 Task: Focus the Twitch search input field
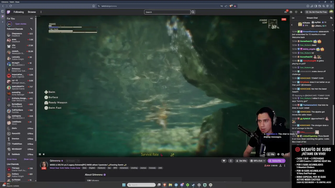[167, 12]
